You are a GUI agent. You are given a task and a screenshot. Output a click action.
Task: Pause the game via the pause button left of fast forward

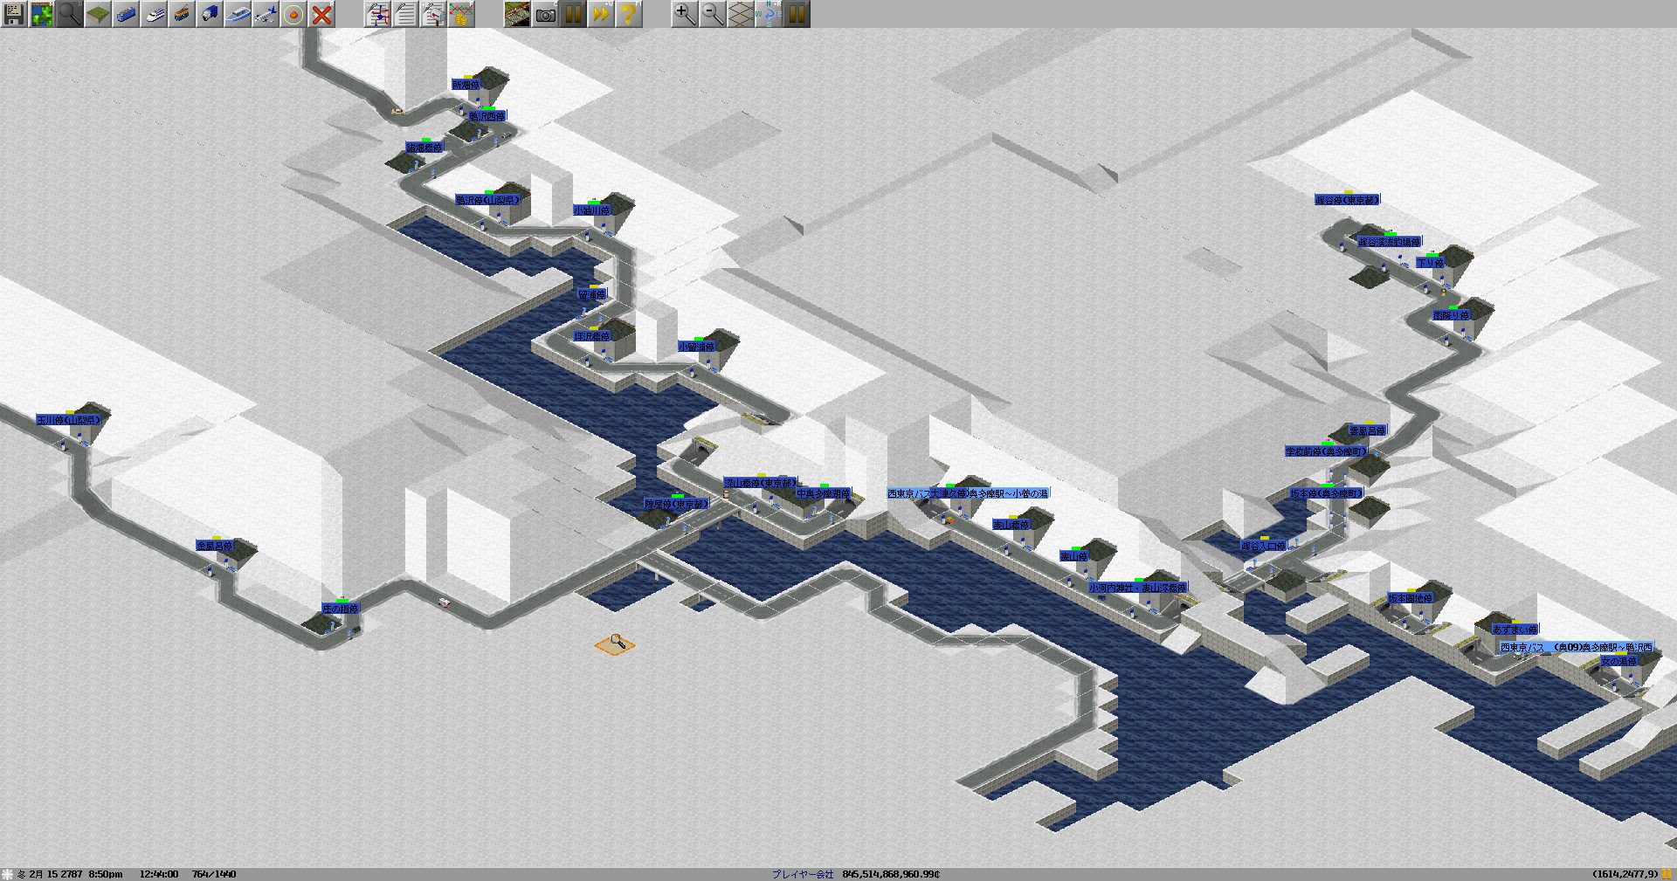573,14
